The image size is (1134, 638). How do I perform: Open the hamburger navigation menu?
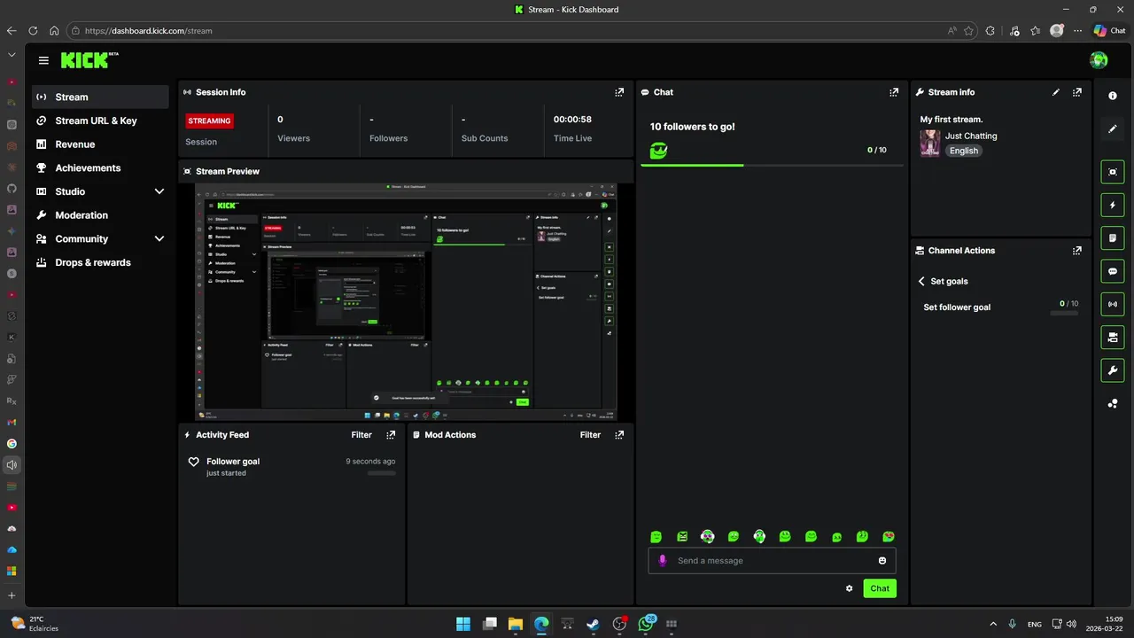pyautogui.click(x=43, y=60)
